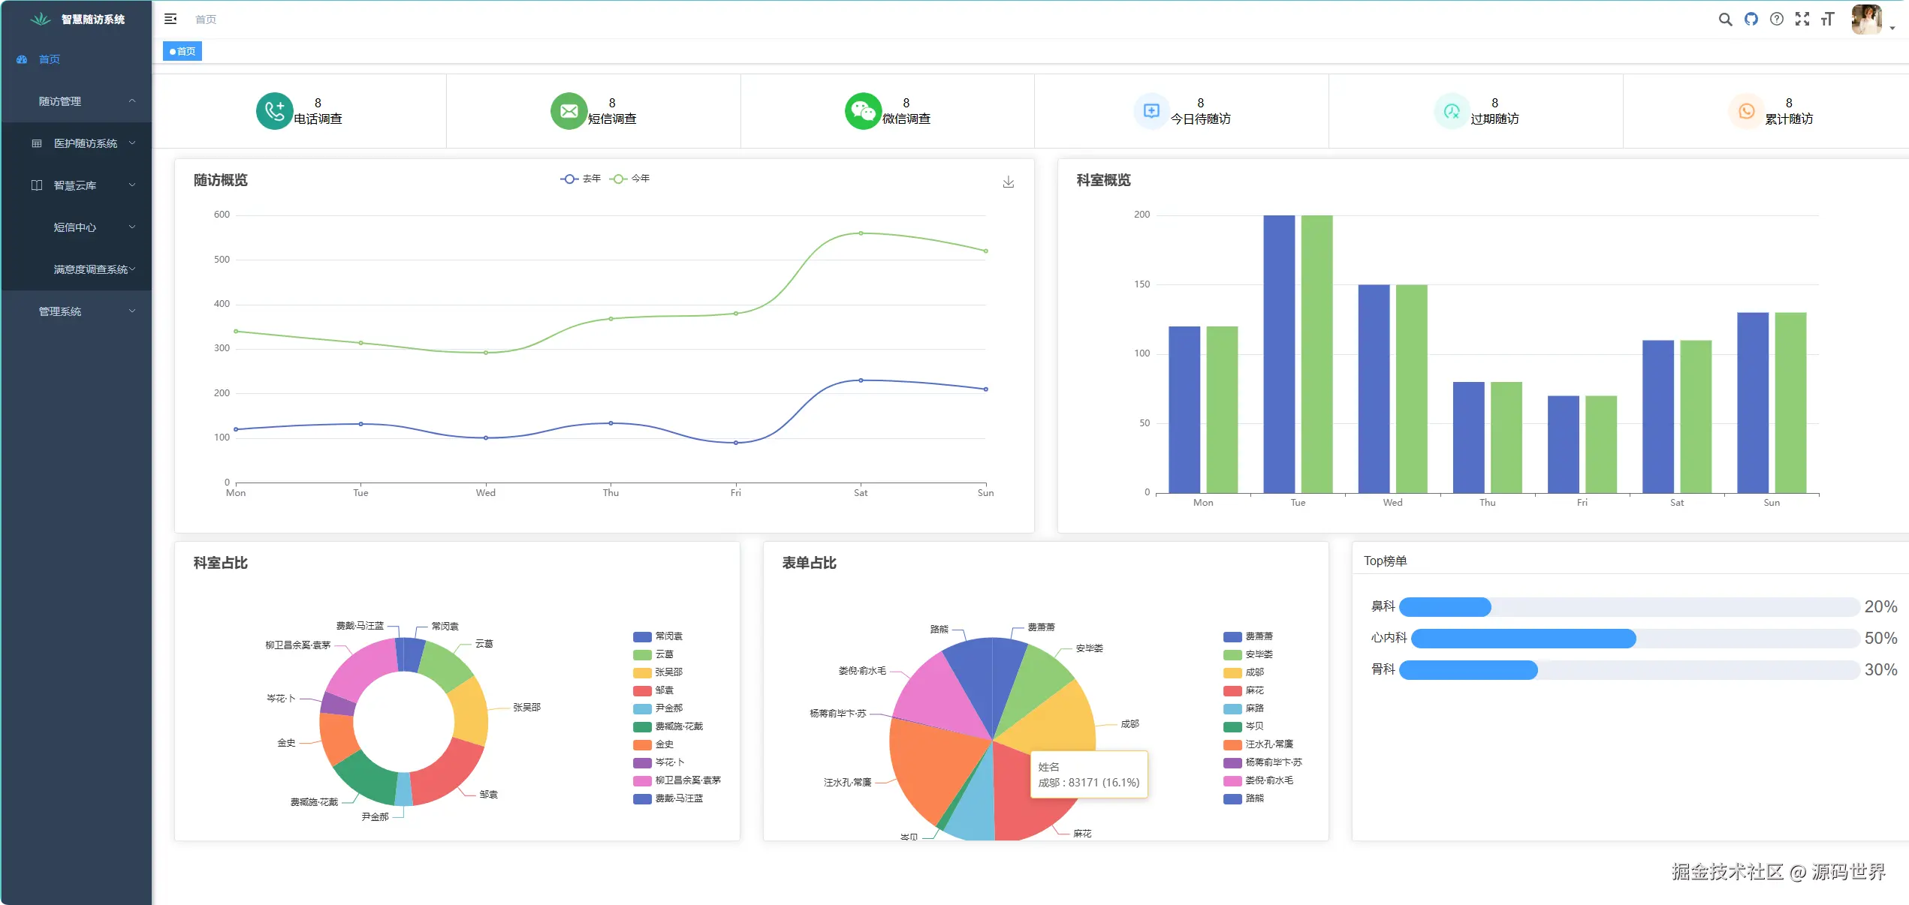Click the 微信调查 WeChat icon
The width and height of the screenshot is (1909, 905).
(862, 111)
